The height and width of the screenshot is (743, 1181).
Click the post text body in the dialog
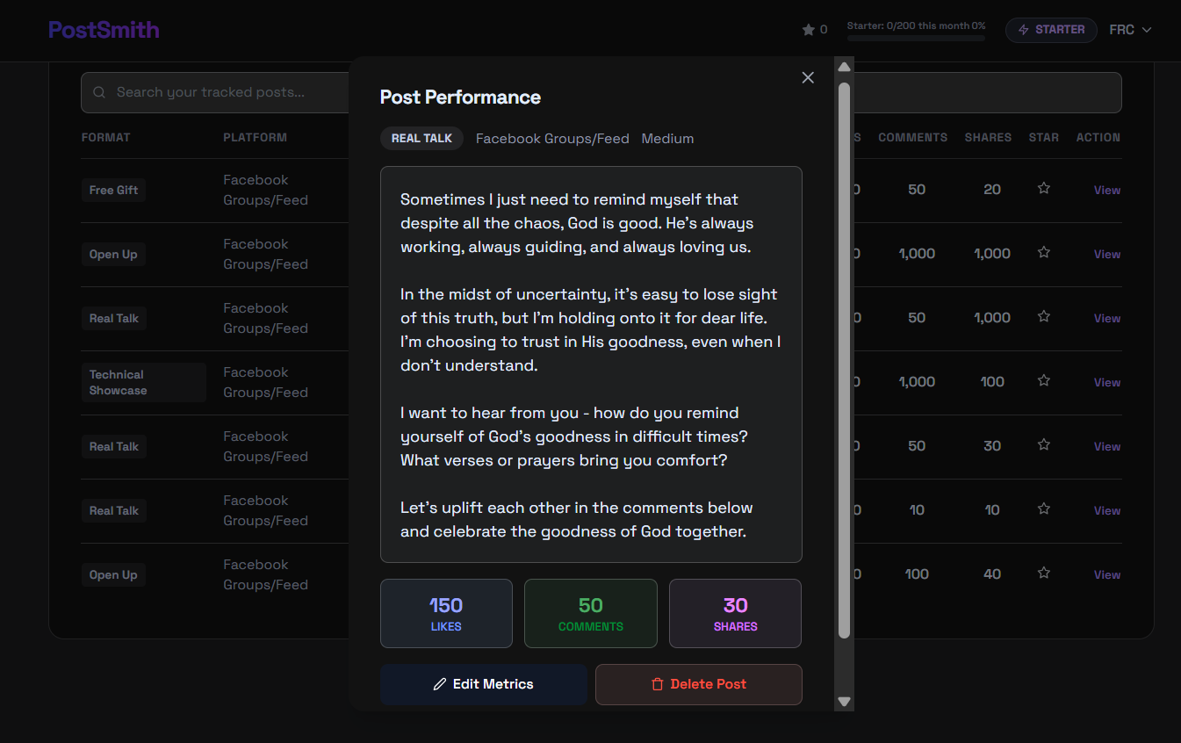tap(591, 364)
